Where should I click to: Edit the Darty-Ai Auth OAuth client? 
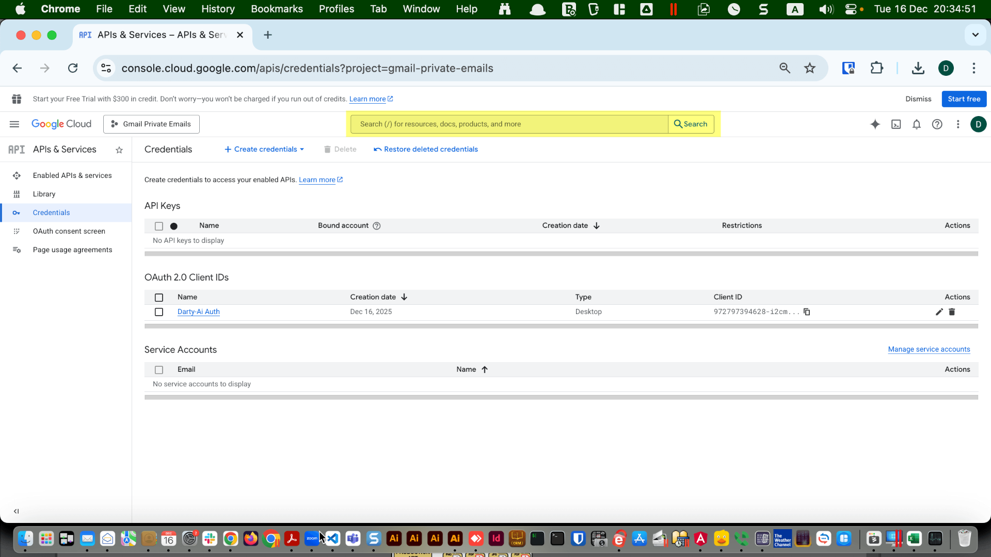tap(939, 312)
